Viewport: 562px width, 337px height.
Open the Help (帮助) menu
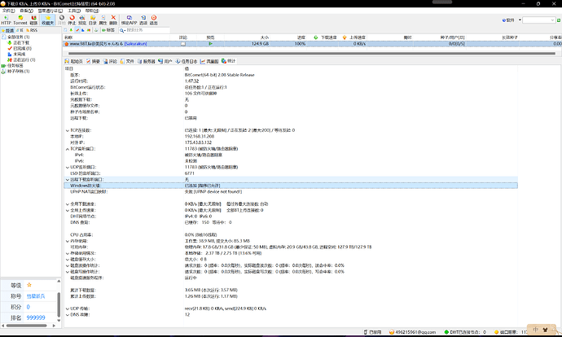pyautogui.click(x=92, y=11)
